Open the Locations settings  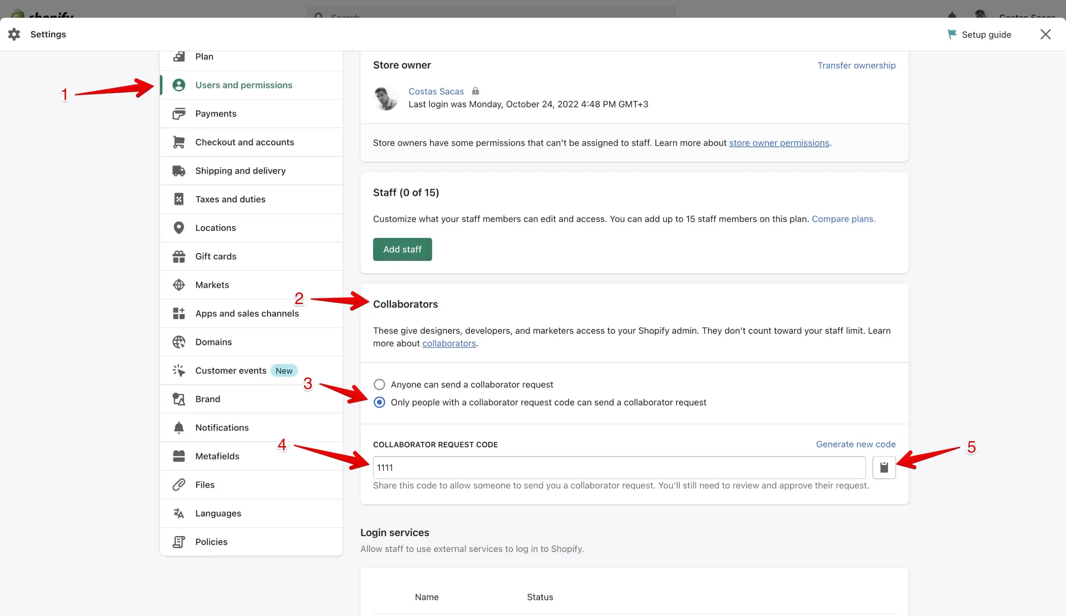point(251,228)
